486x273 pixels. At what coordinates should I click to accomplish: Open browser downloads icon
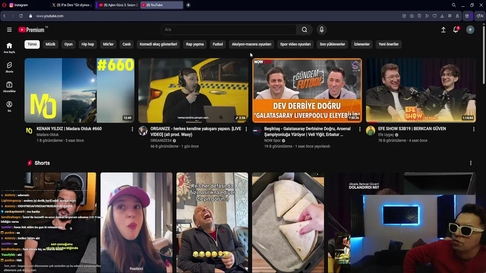pyautogui.click(x=442, y=16)
